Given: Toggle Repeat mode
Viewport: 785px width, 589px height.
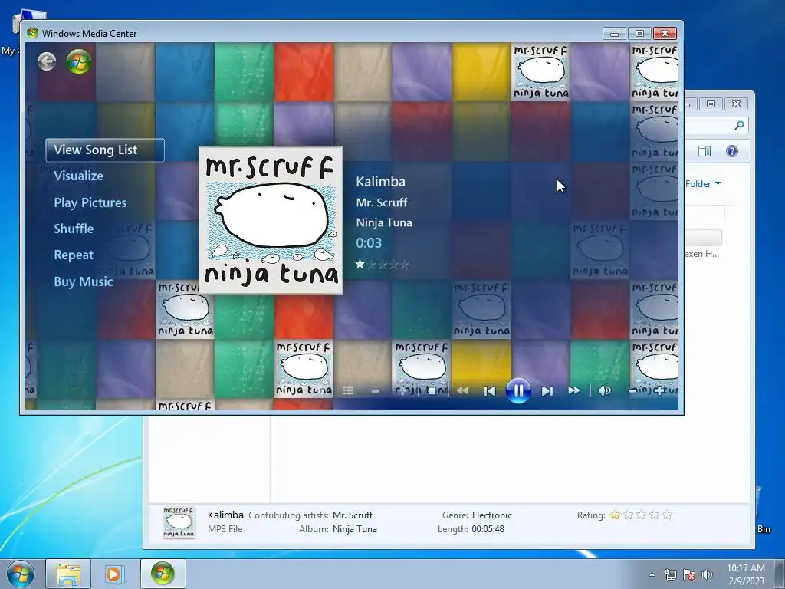Looking at the screenshot, I should 74,255.
